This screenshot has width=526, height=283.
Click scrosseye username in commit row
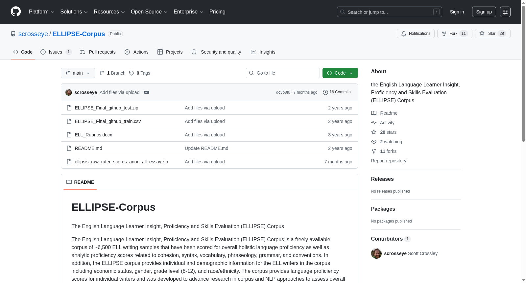tap(86, 92)
